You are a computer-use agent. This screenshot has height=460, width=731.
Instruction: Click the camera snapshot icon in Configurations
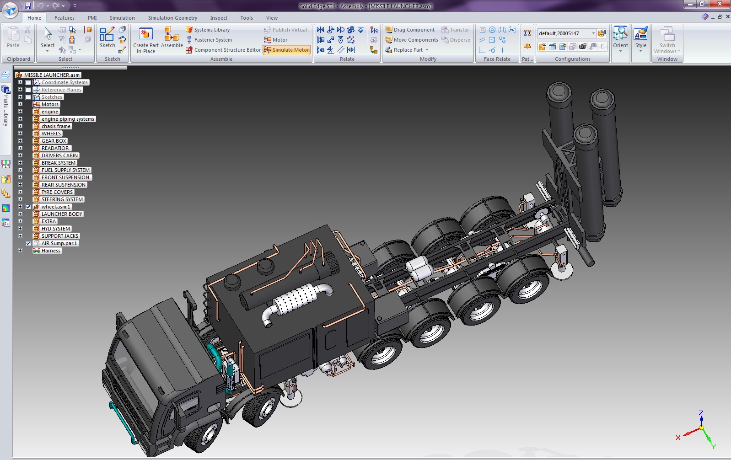(582, 47)
